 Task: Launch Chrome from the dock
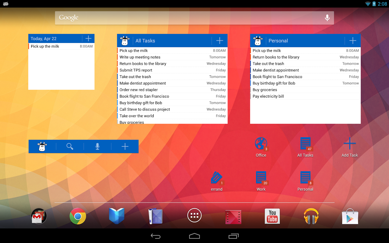click(78, 216)
